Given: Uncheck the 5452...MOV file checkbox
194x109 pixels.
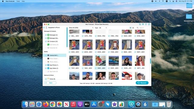Looking at the screenshot, I should coord(69,52).
